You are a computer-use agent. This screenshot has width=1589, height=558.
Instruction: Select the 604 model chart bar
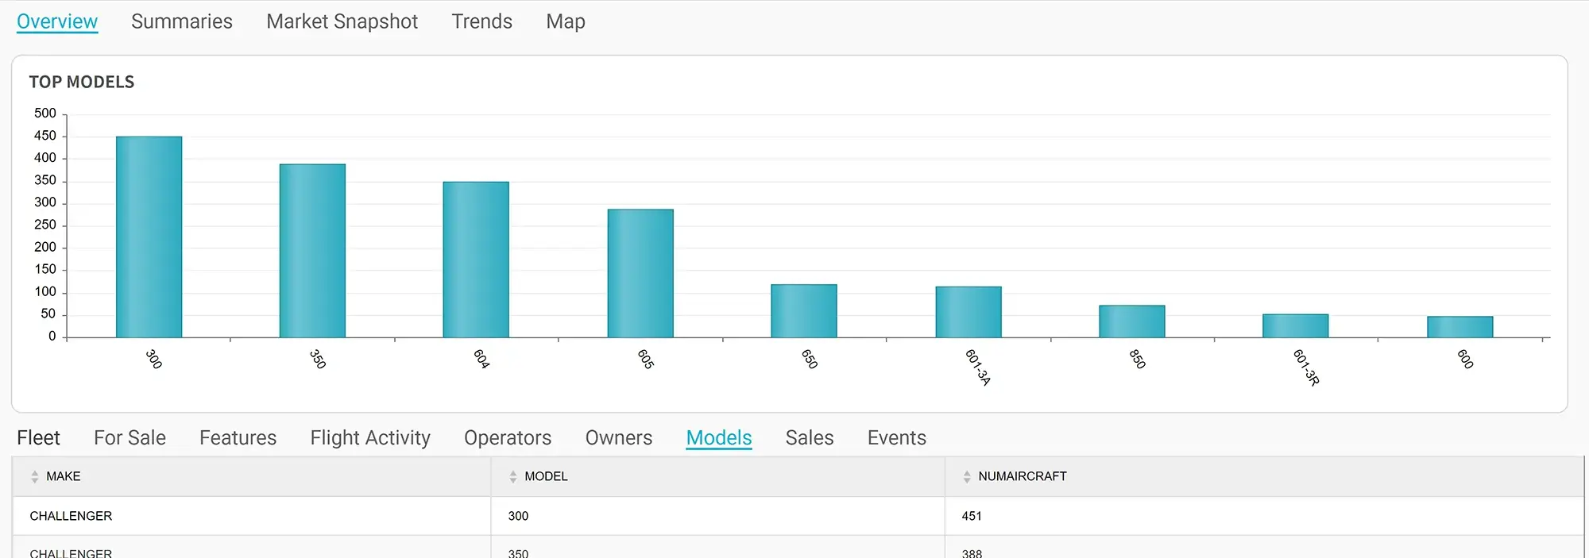tap(476, 260)
